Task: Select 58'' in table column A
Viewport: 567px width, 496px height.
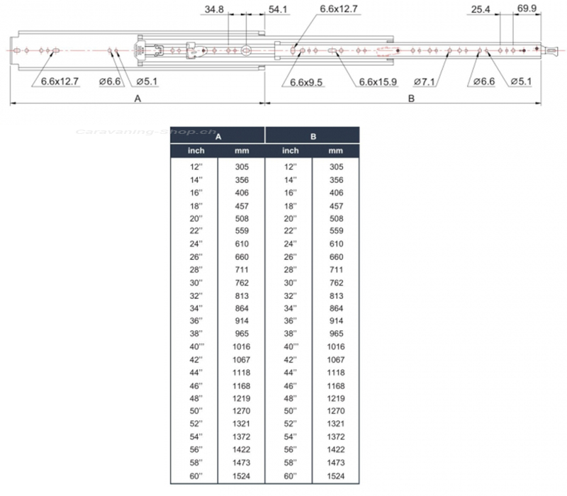Action: point(196,463)
